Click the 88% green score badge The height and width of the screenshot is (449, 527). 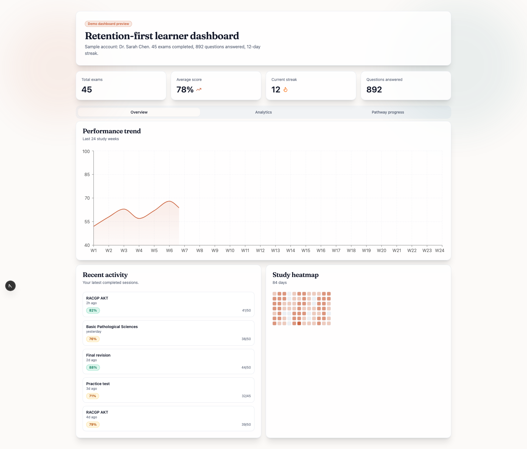(x=93, y=368)
